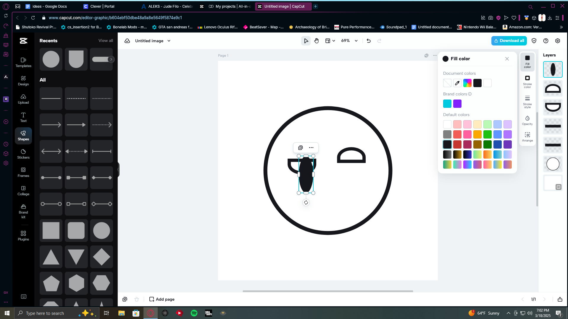Open the Upload panel

coord(23,99)
